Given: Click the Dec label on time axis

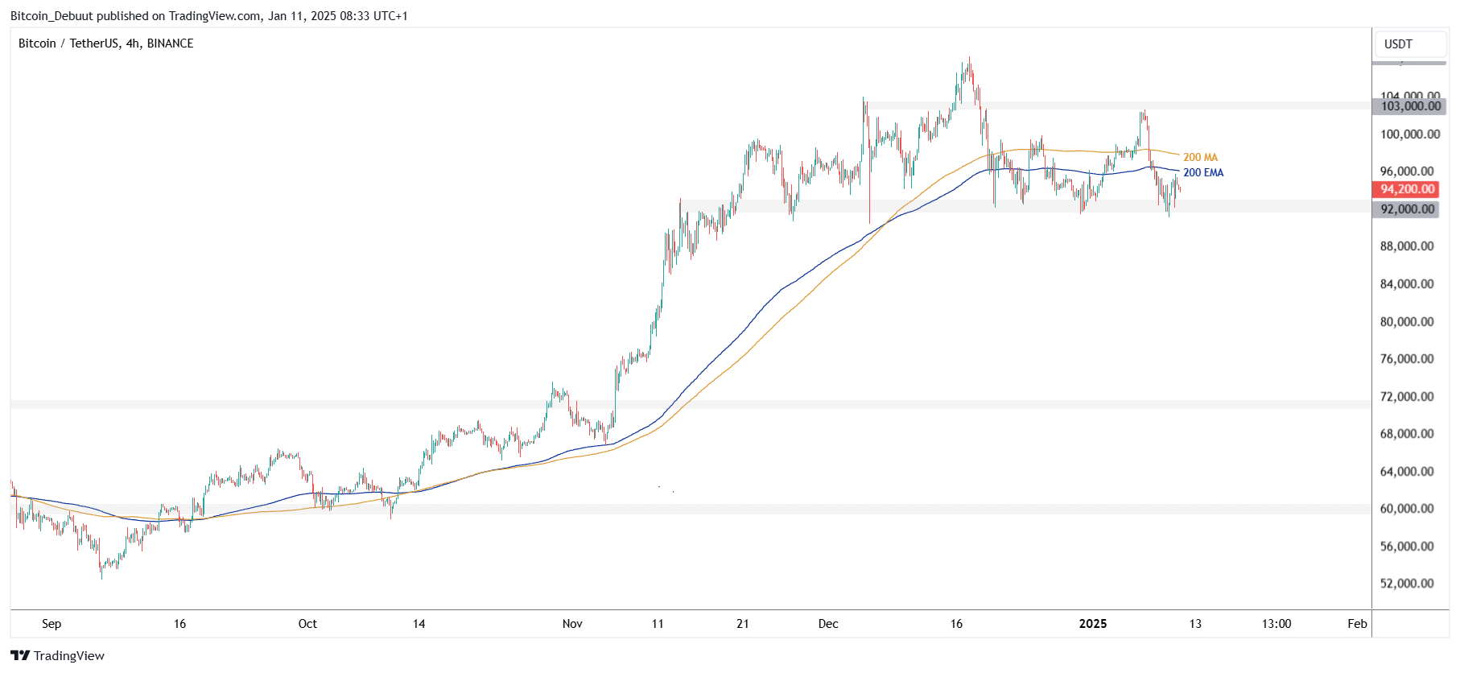Looking at the screenshot, I should pyautogui.click(x=828, y=624).
